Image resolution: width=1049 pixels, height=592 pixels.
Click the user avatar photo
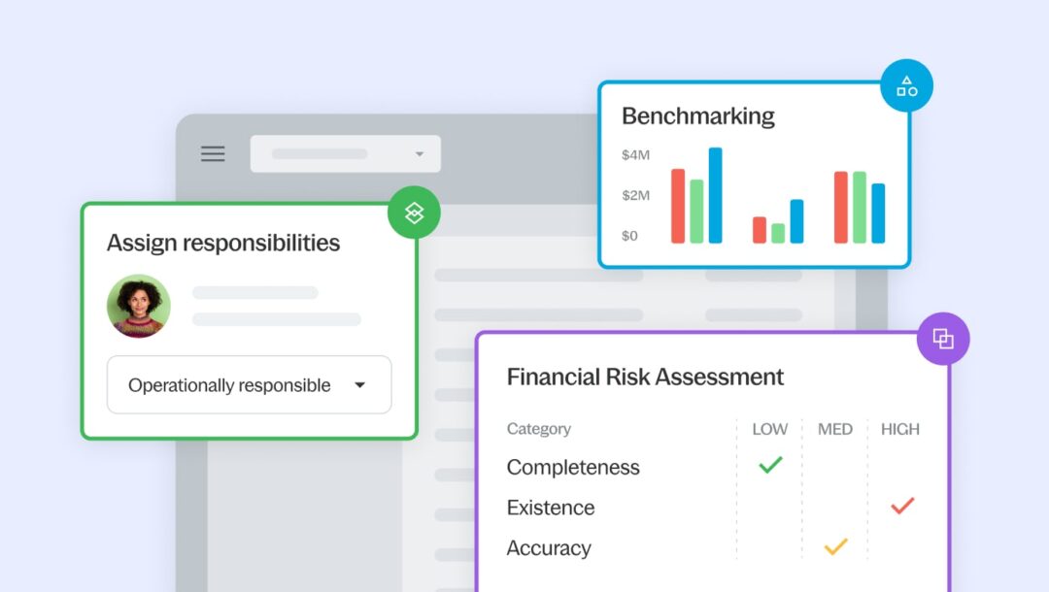point(139,306)
